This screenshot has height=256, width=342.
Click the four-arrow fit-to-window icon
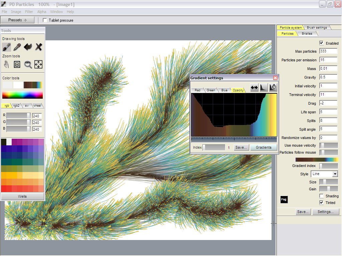(x=38, y=64)
